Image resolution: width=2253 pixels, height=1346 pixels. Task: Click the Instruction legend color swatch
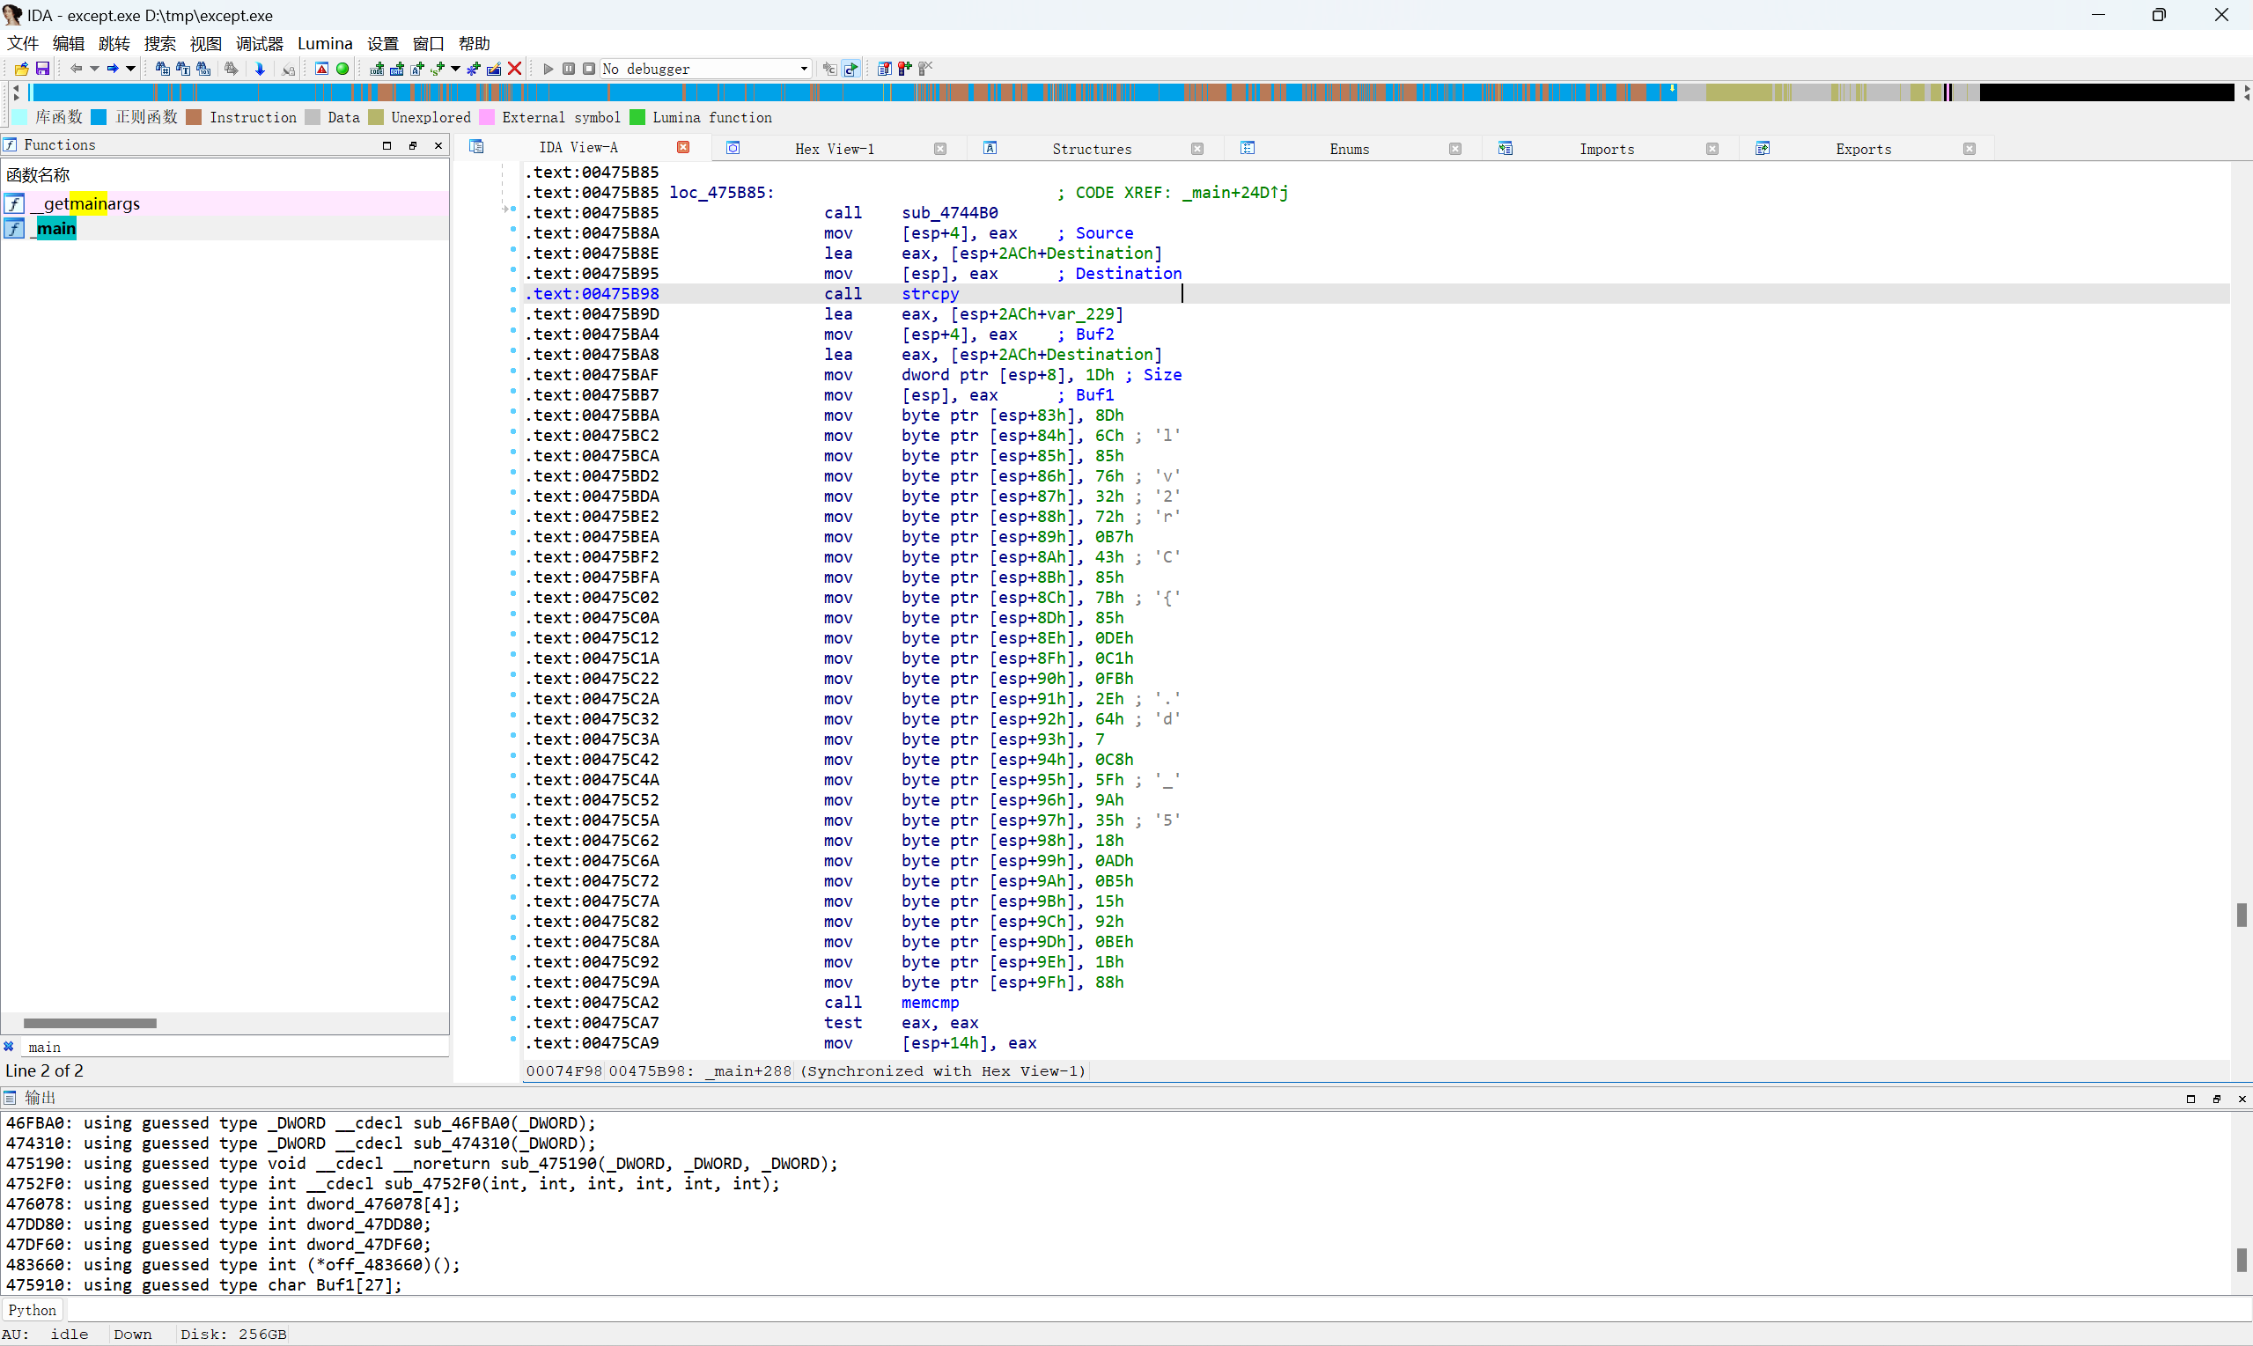[193, 117]
